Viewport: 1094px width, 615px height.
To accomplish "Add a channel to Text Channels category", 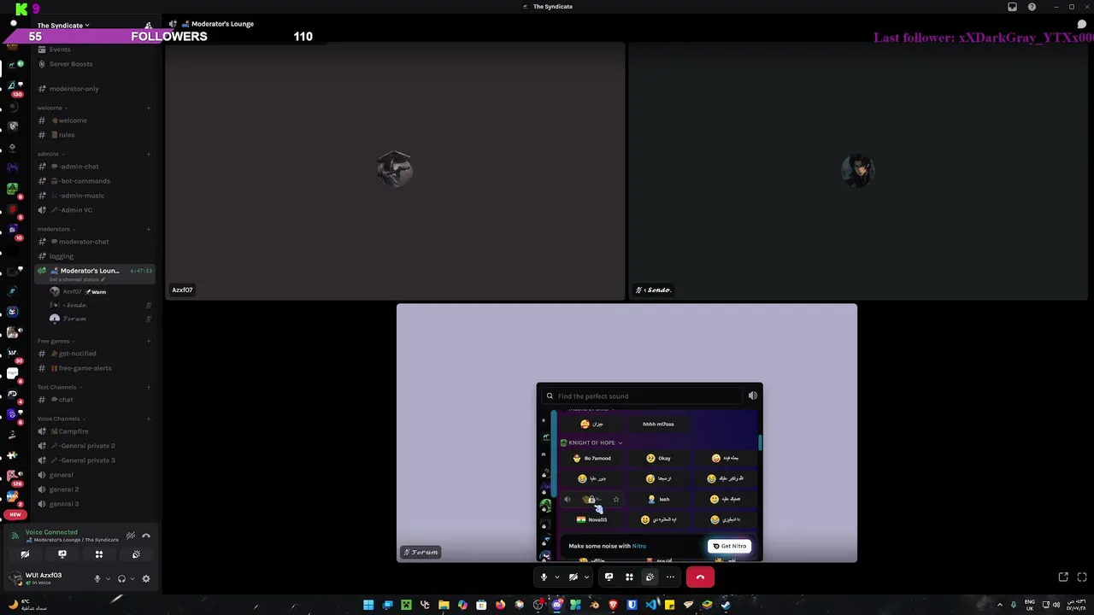I will 149,387.
